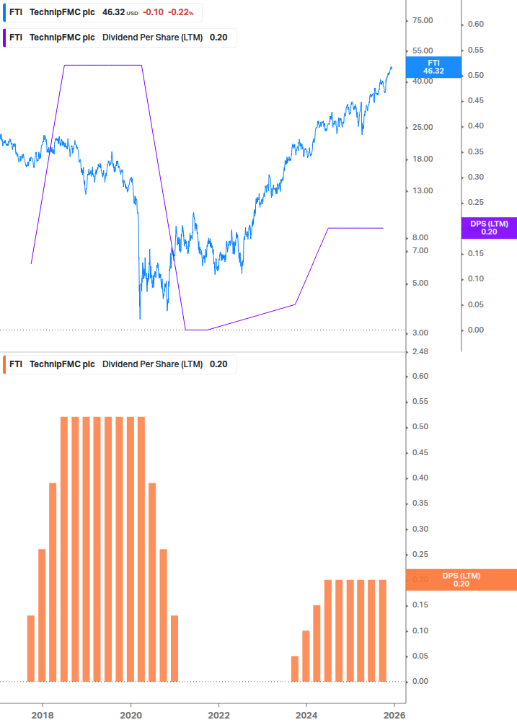
Task: Click the 8.00 price axis label
Action: coord(420,237)
